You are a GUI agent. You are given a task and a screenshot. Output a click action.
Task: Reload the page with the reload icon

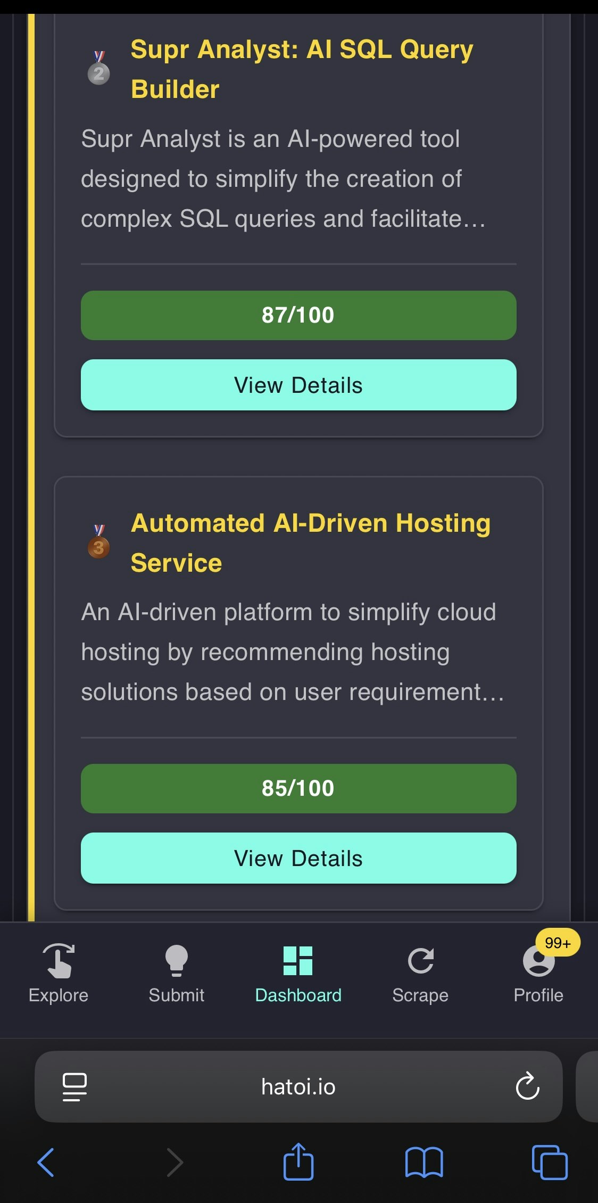point(527,1086)
